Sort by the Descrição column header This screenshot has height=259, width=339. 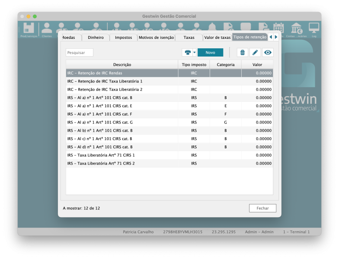tap(122, 64)
